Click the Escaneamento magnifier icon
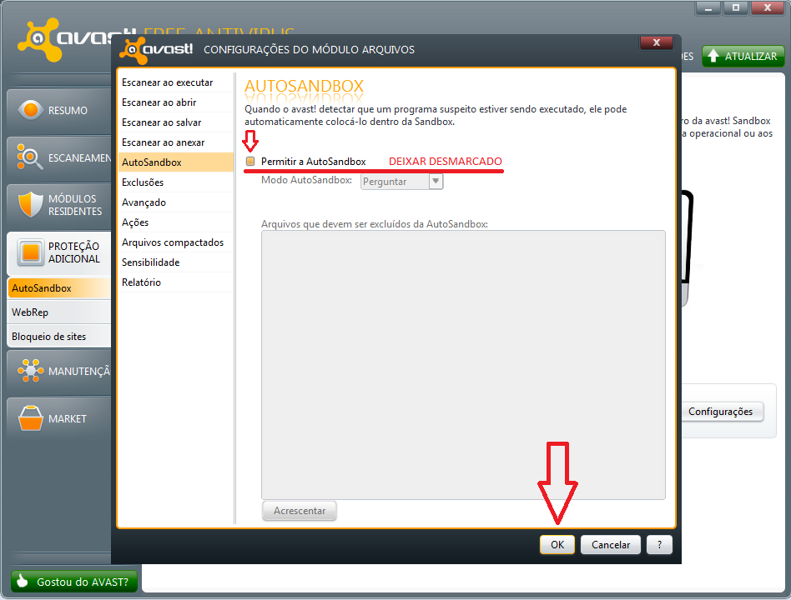 [29, 157]
